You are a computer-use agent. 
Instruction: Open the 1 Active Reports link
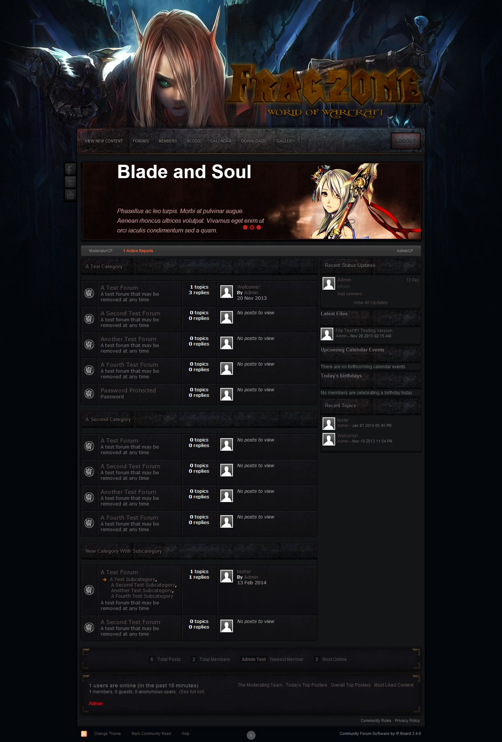138,251
